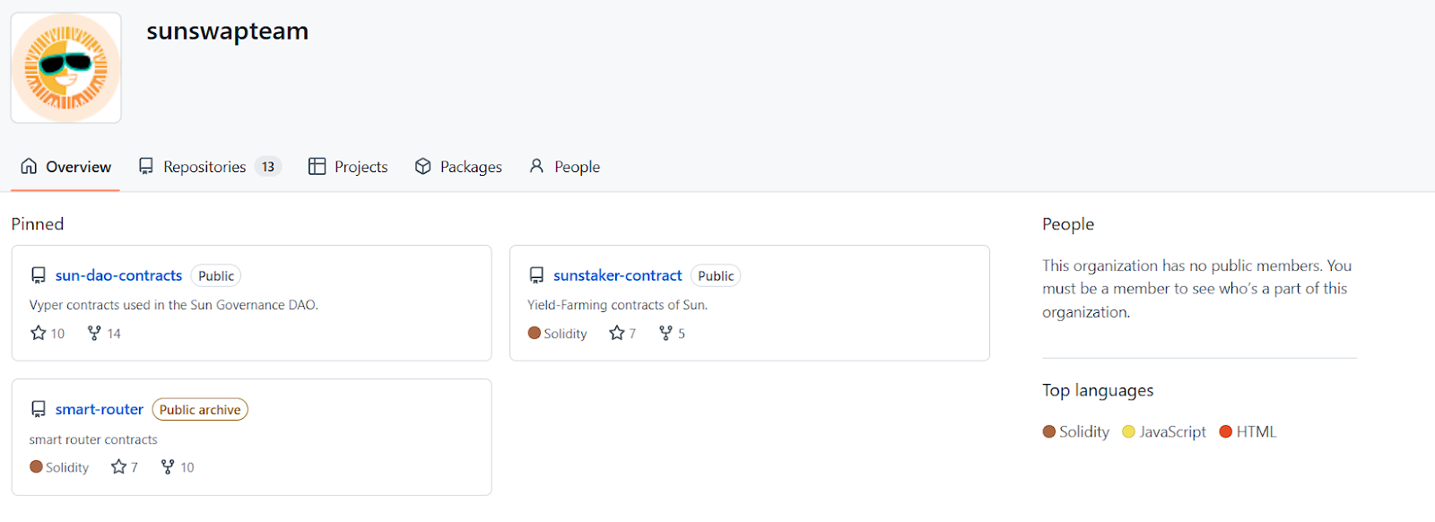This screenshot has height=522, width=1435.
Task: Click the People person icon
Action: click(536, 166)
